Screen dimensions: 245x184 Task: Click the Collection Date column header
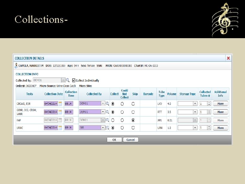point(53,94)
